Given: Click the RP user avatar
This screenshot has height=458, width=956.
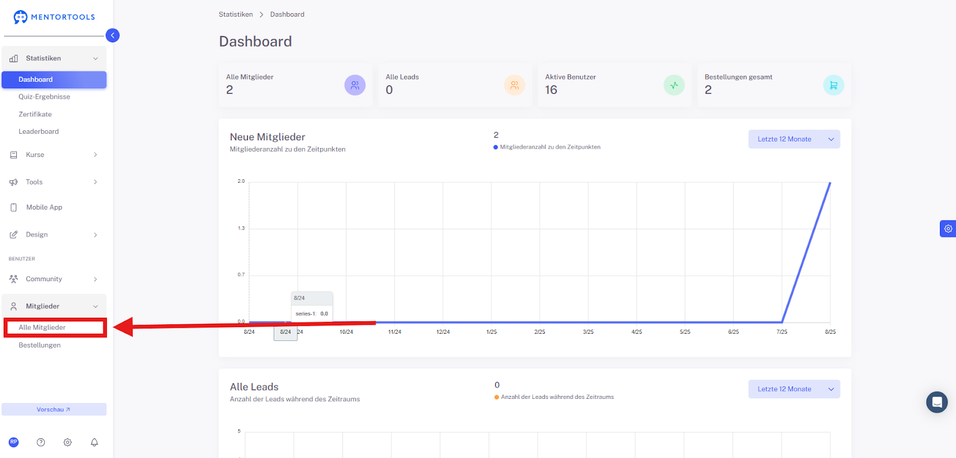Looking at the screenshot, I should (x=14, y=442).
